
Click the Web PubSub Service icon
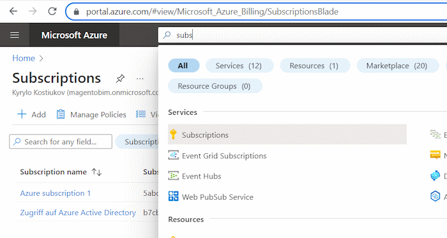tap(173, 197)
